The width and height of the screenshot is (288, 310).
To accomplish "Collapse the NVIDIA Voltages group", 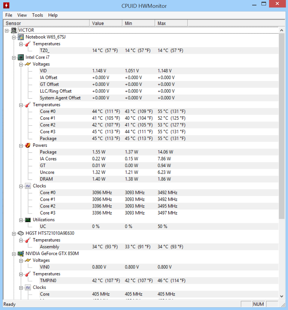I will [x=21, y=261].
